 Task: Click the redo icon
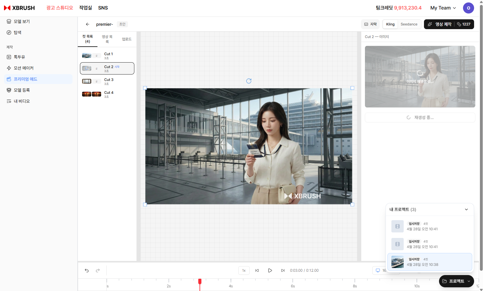coord(98,270)
